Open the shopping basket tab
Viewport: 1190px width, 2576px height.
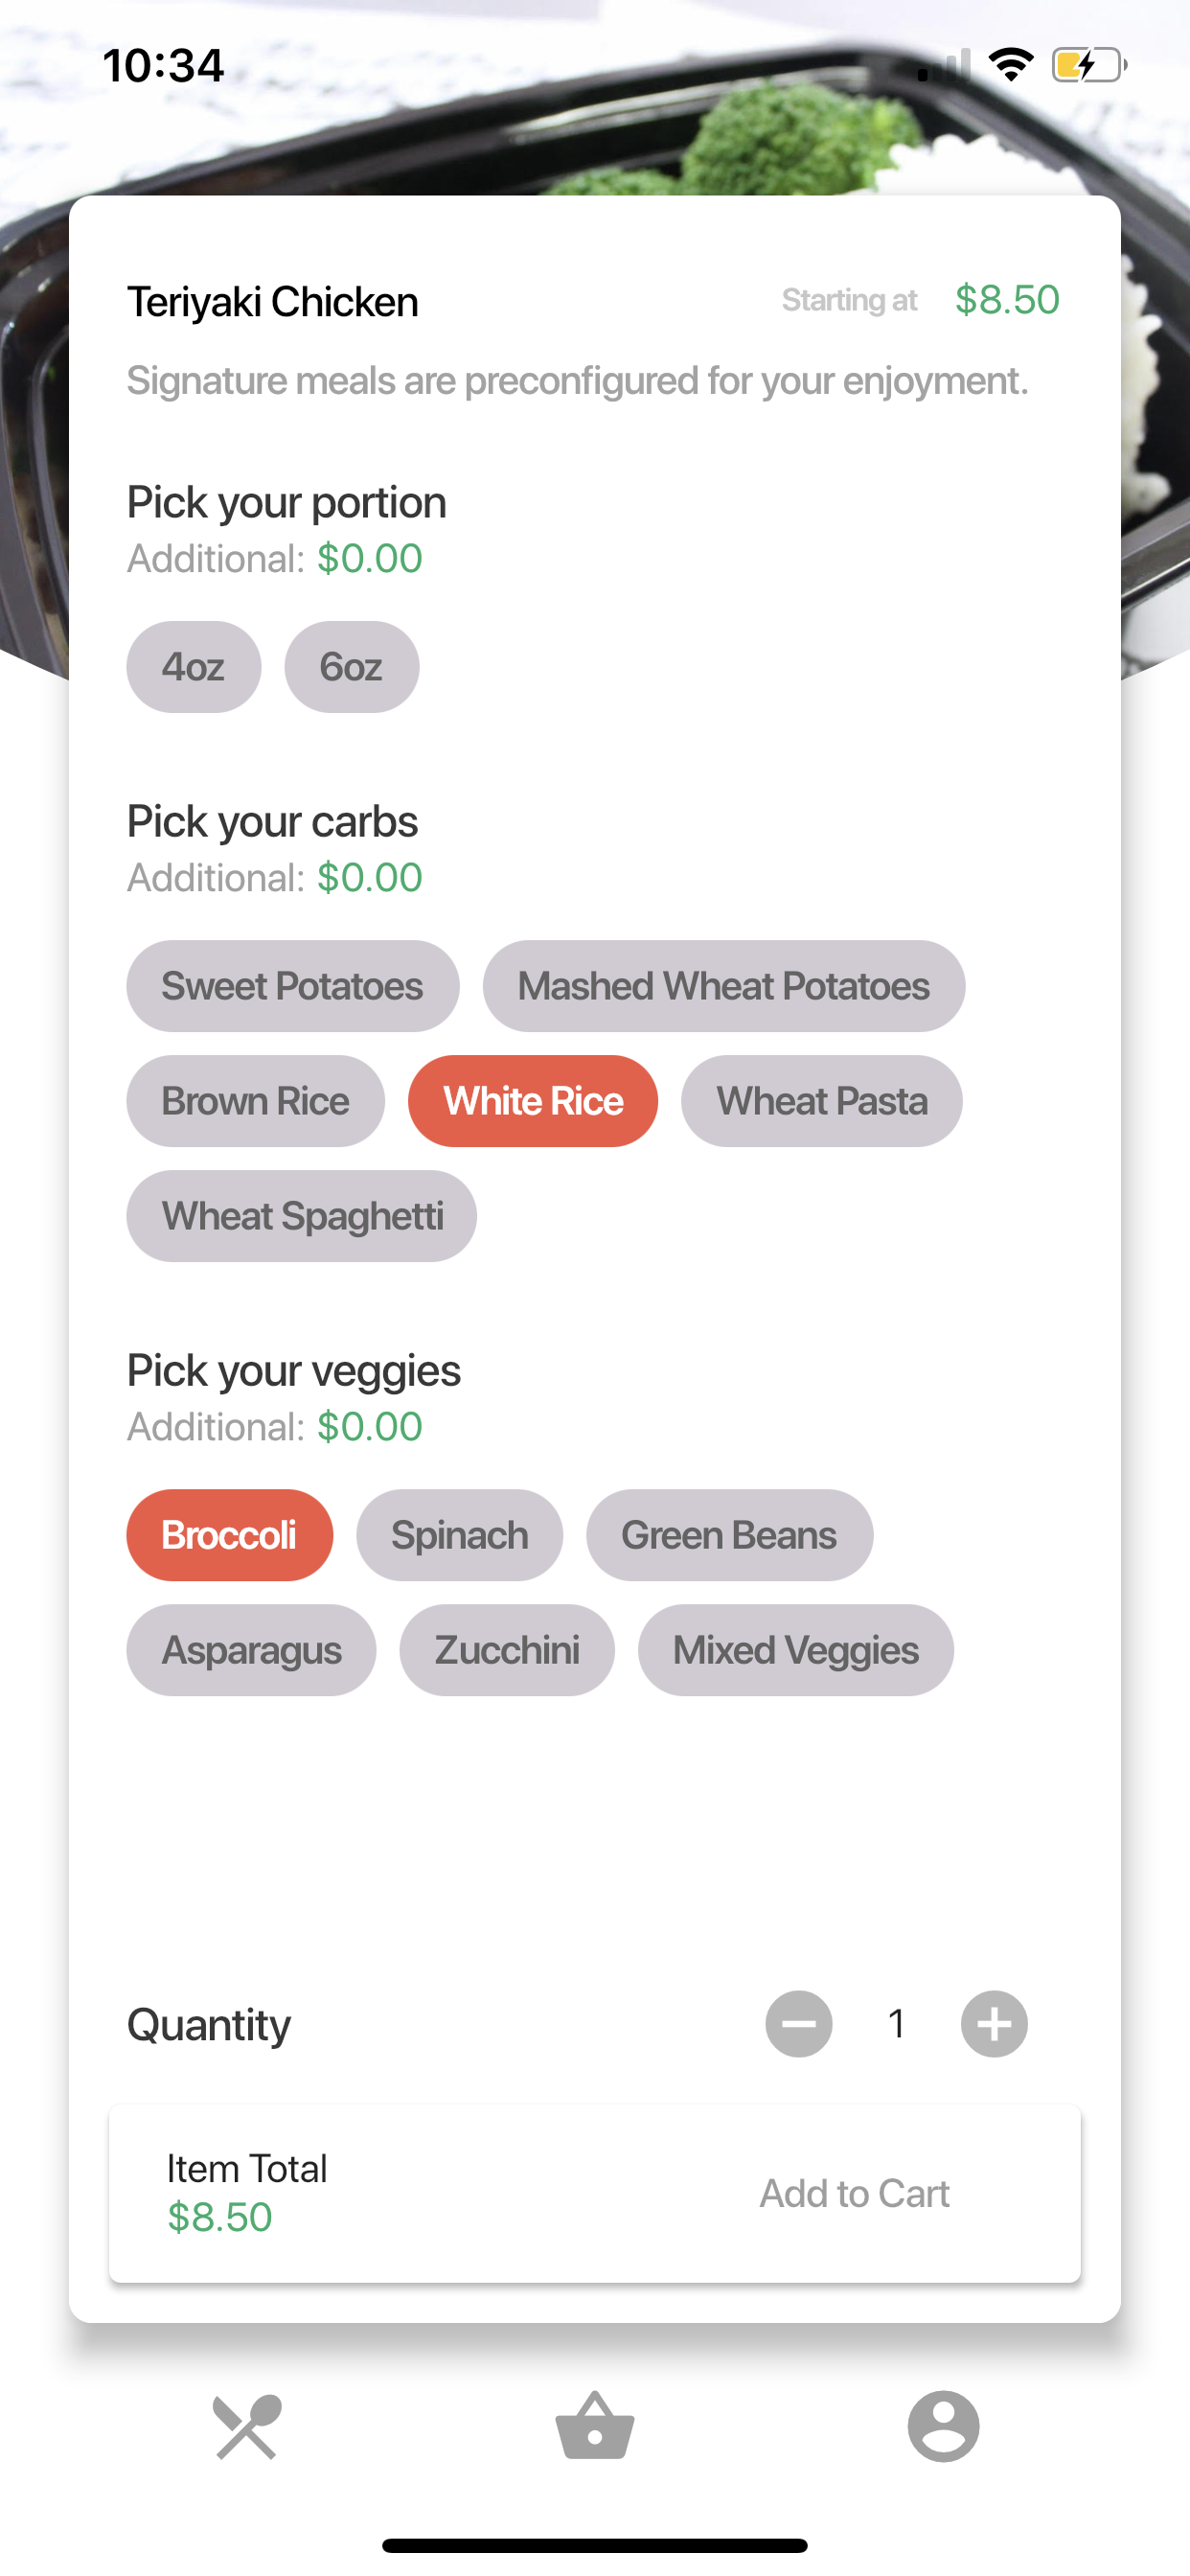595,2426
